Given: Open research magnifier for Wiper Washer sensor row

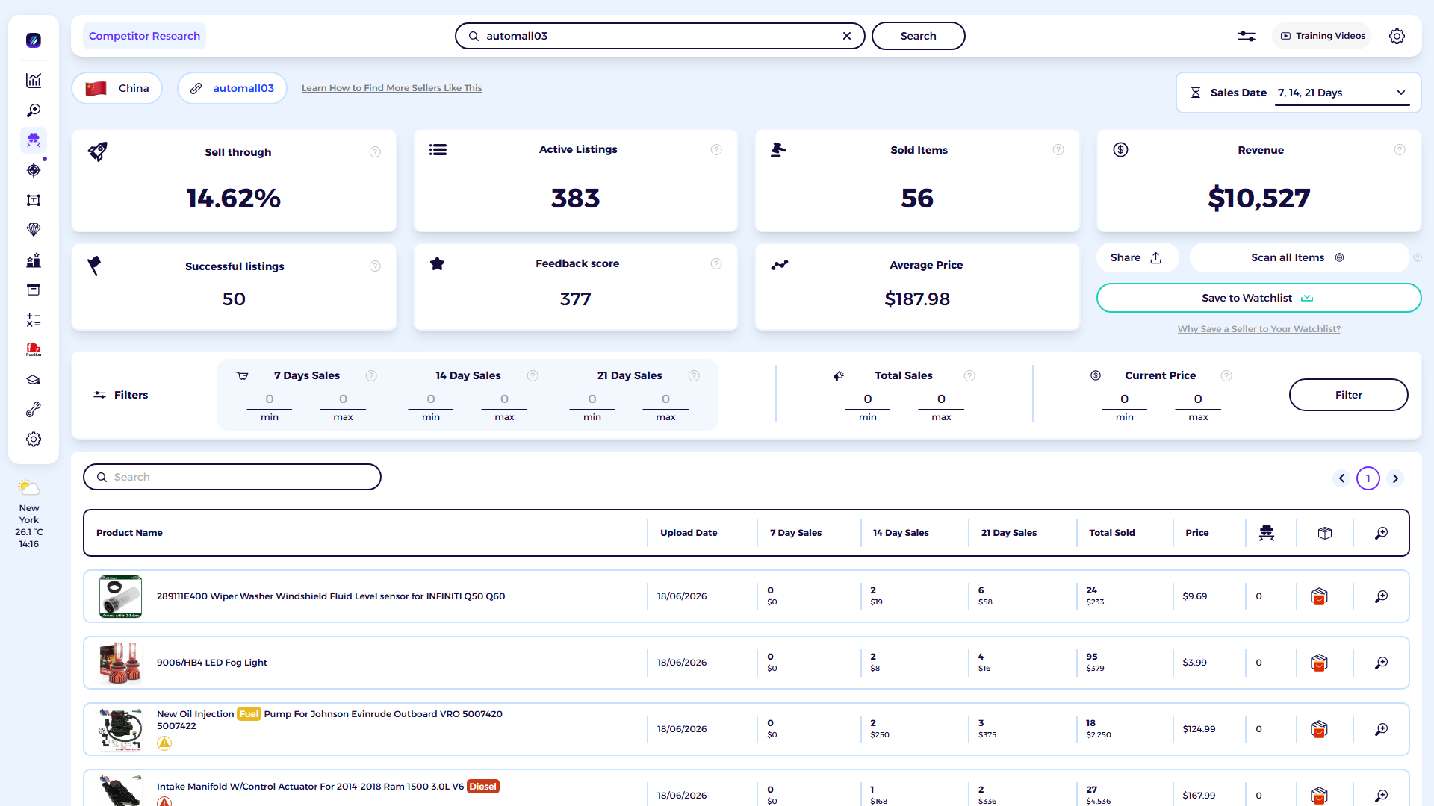Looking at the screenshot, I should 1382,596.
